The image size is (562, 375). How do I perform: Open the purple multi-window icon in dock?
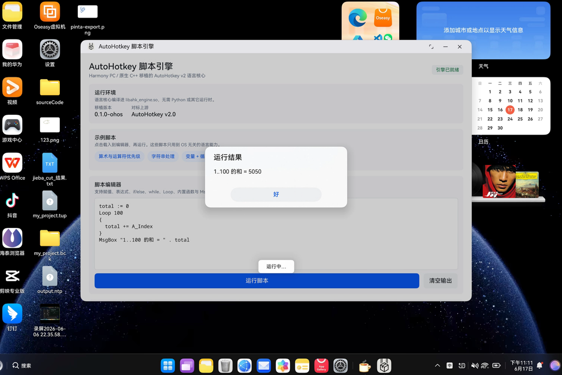coord(187,366)
